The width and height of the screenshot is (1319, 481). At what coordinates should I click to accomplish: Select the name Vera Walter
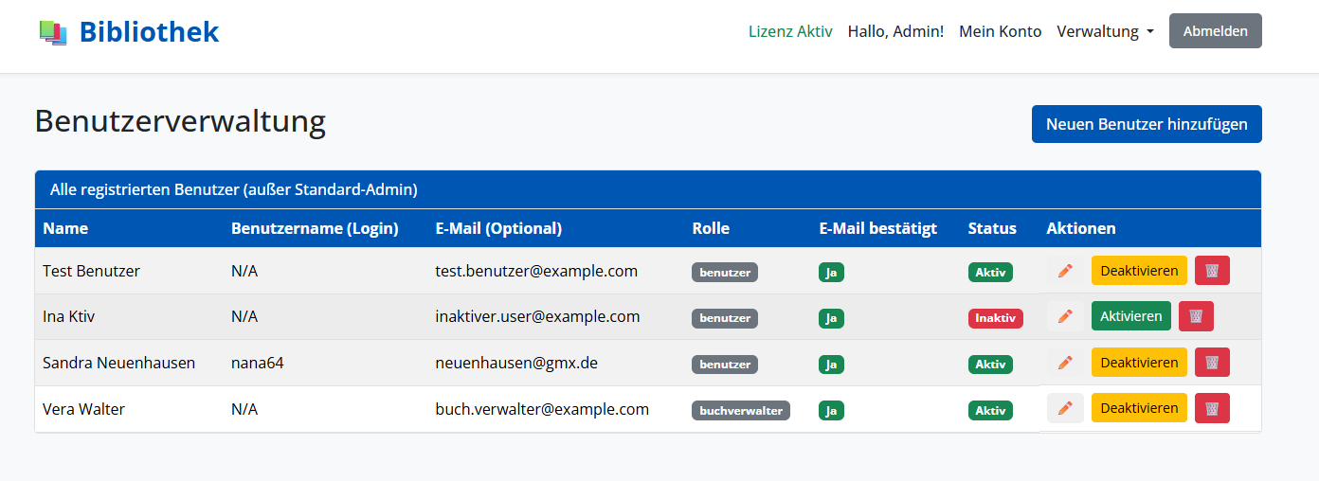click(83, 409)
